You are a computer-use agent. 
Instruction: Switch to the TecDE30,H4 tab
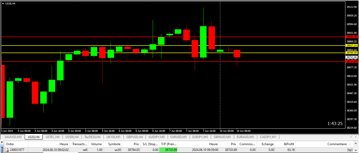click(x=92, y=137)
